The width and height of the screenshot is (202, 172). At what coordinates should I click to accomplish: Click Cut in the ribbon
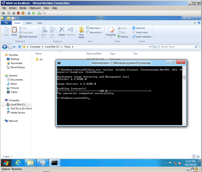[23, 28]
